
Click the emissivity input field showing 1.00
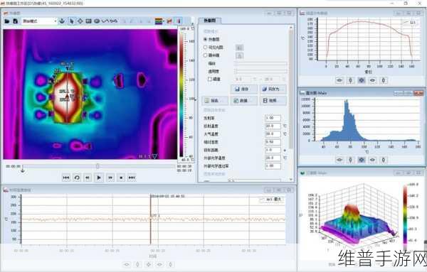[x=273, y=118]
